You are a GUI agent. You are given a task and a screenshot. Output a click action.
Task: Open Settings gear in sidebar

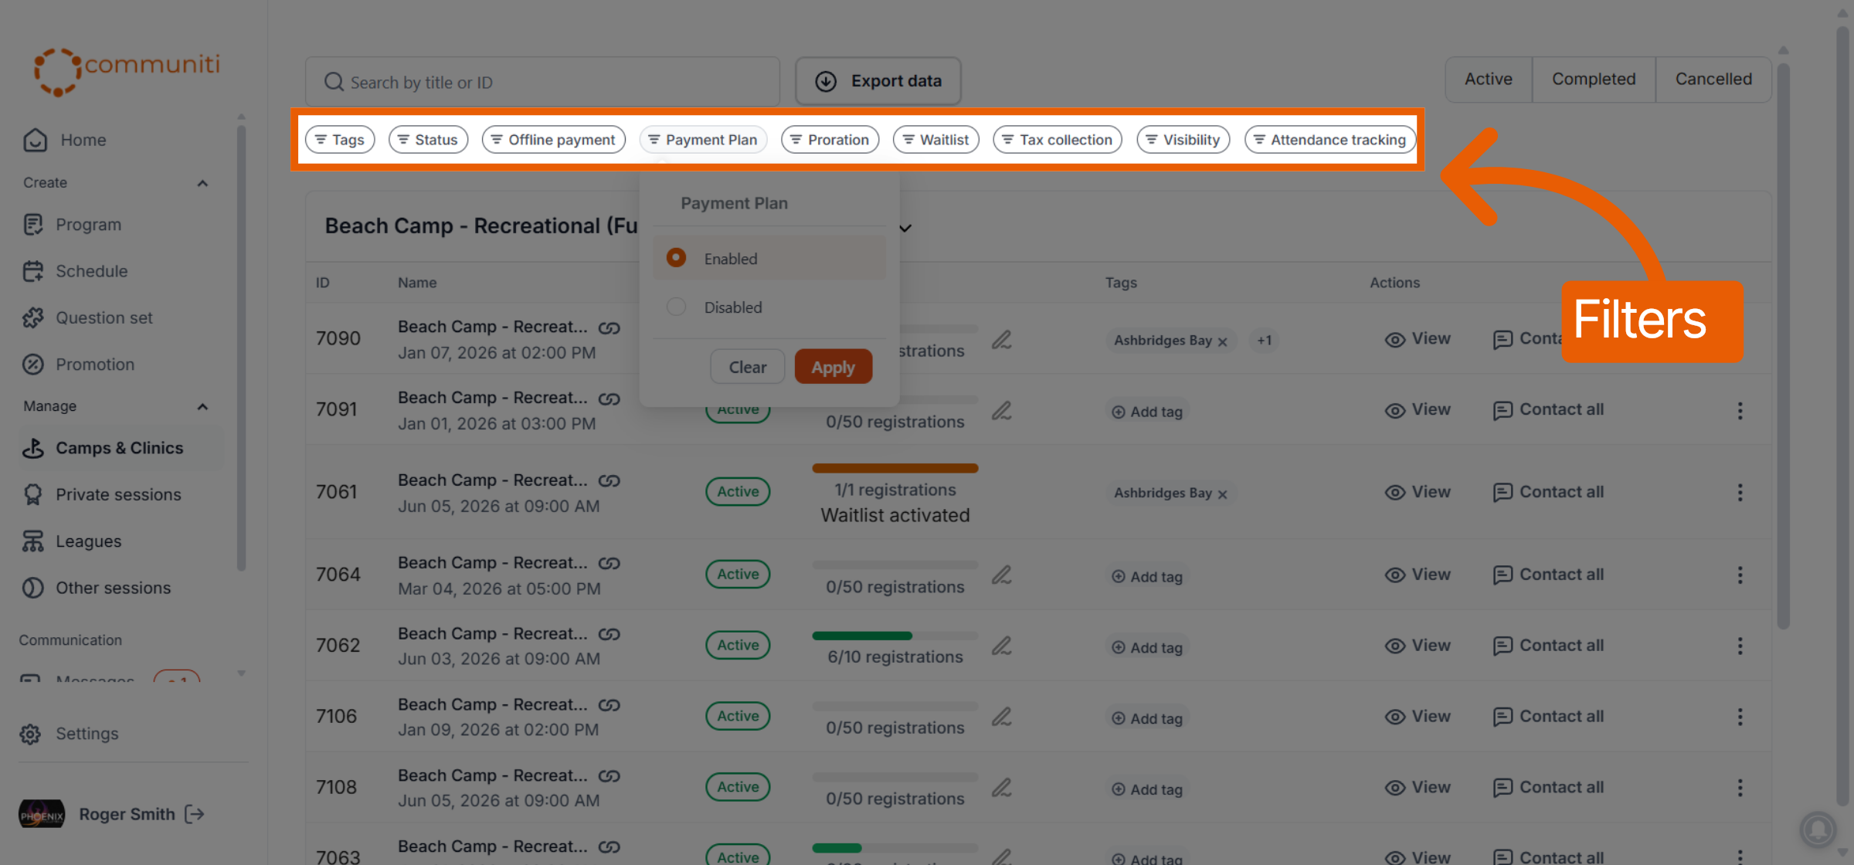pos(31,734)
